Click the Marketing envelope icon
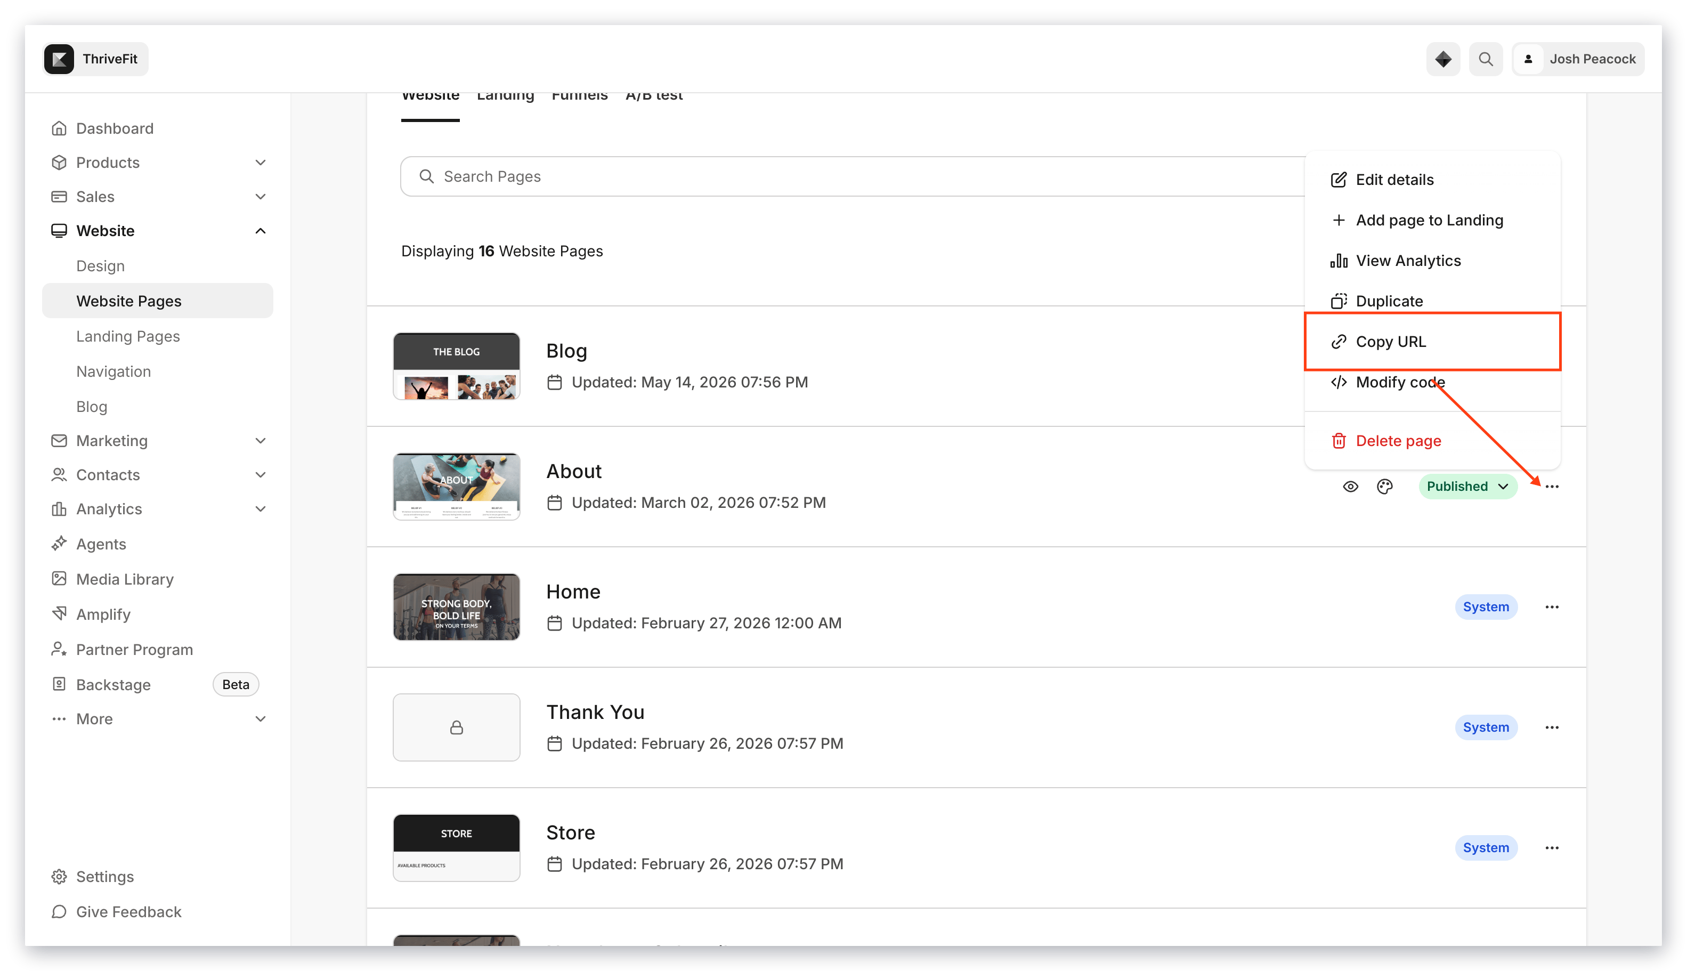This screenshot has height=971, width=1687. pyautogui.click(x=59, y=440)
